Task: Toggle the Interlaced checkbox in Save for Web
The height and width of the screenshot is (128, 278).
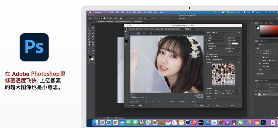Action: (x=208, y=49)
